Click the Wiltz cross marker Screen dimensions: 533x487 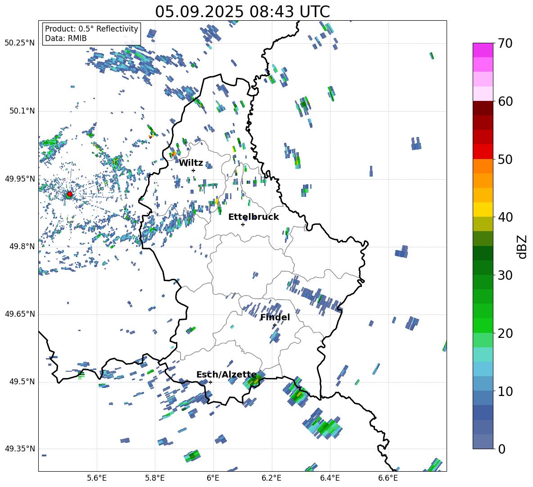(193, 170)
